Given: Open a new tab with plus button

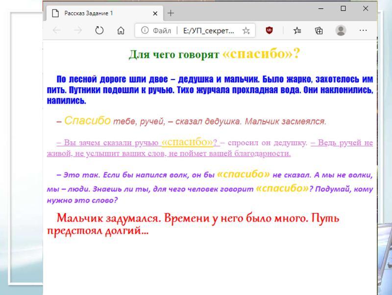Looking at the screenshot, I should coord(171,13).
